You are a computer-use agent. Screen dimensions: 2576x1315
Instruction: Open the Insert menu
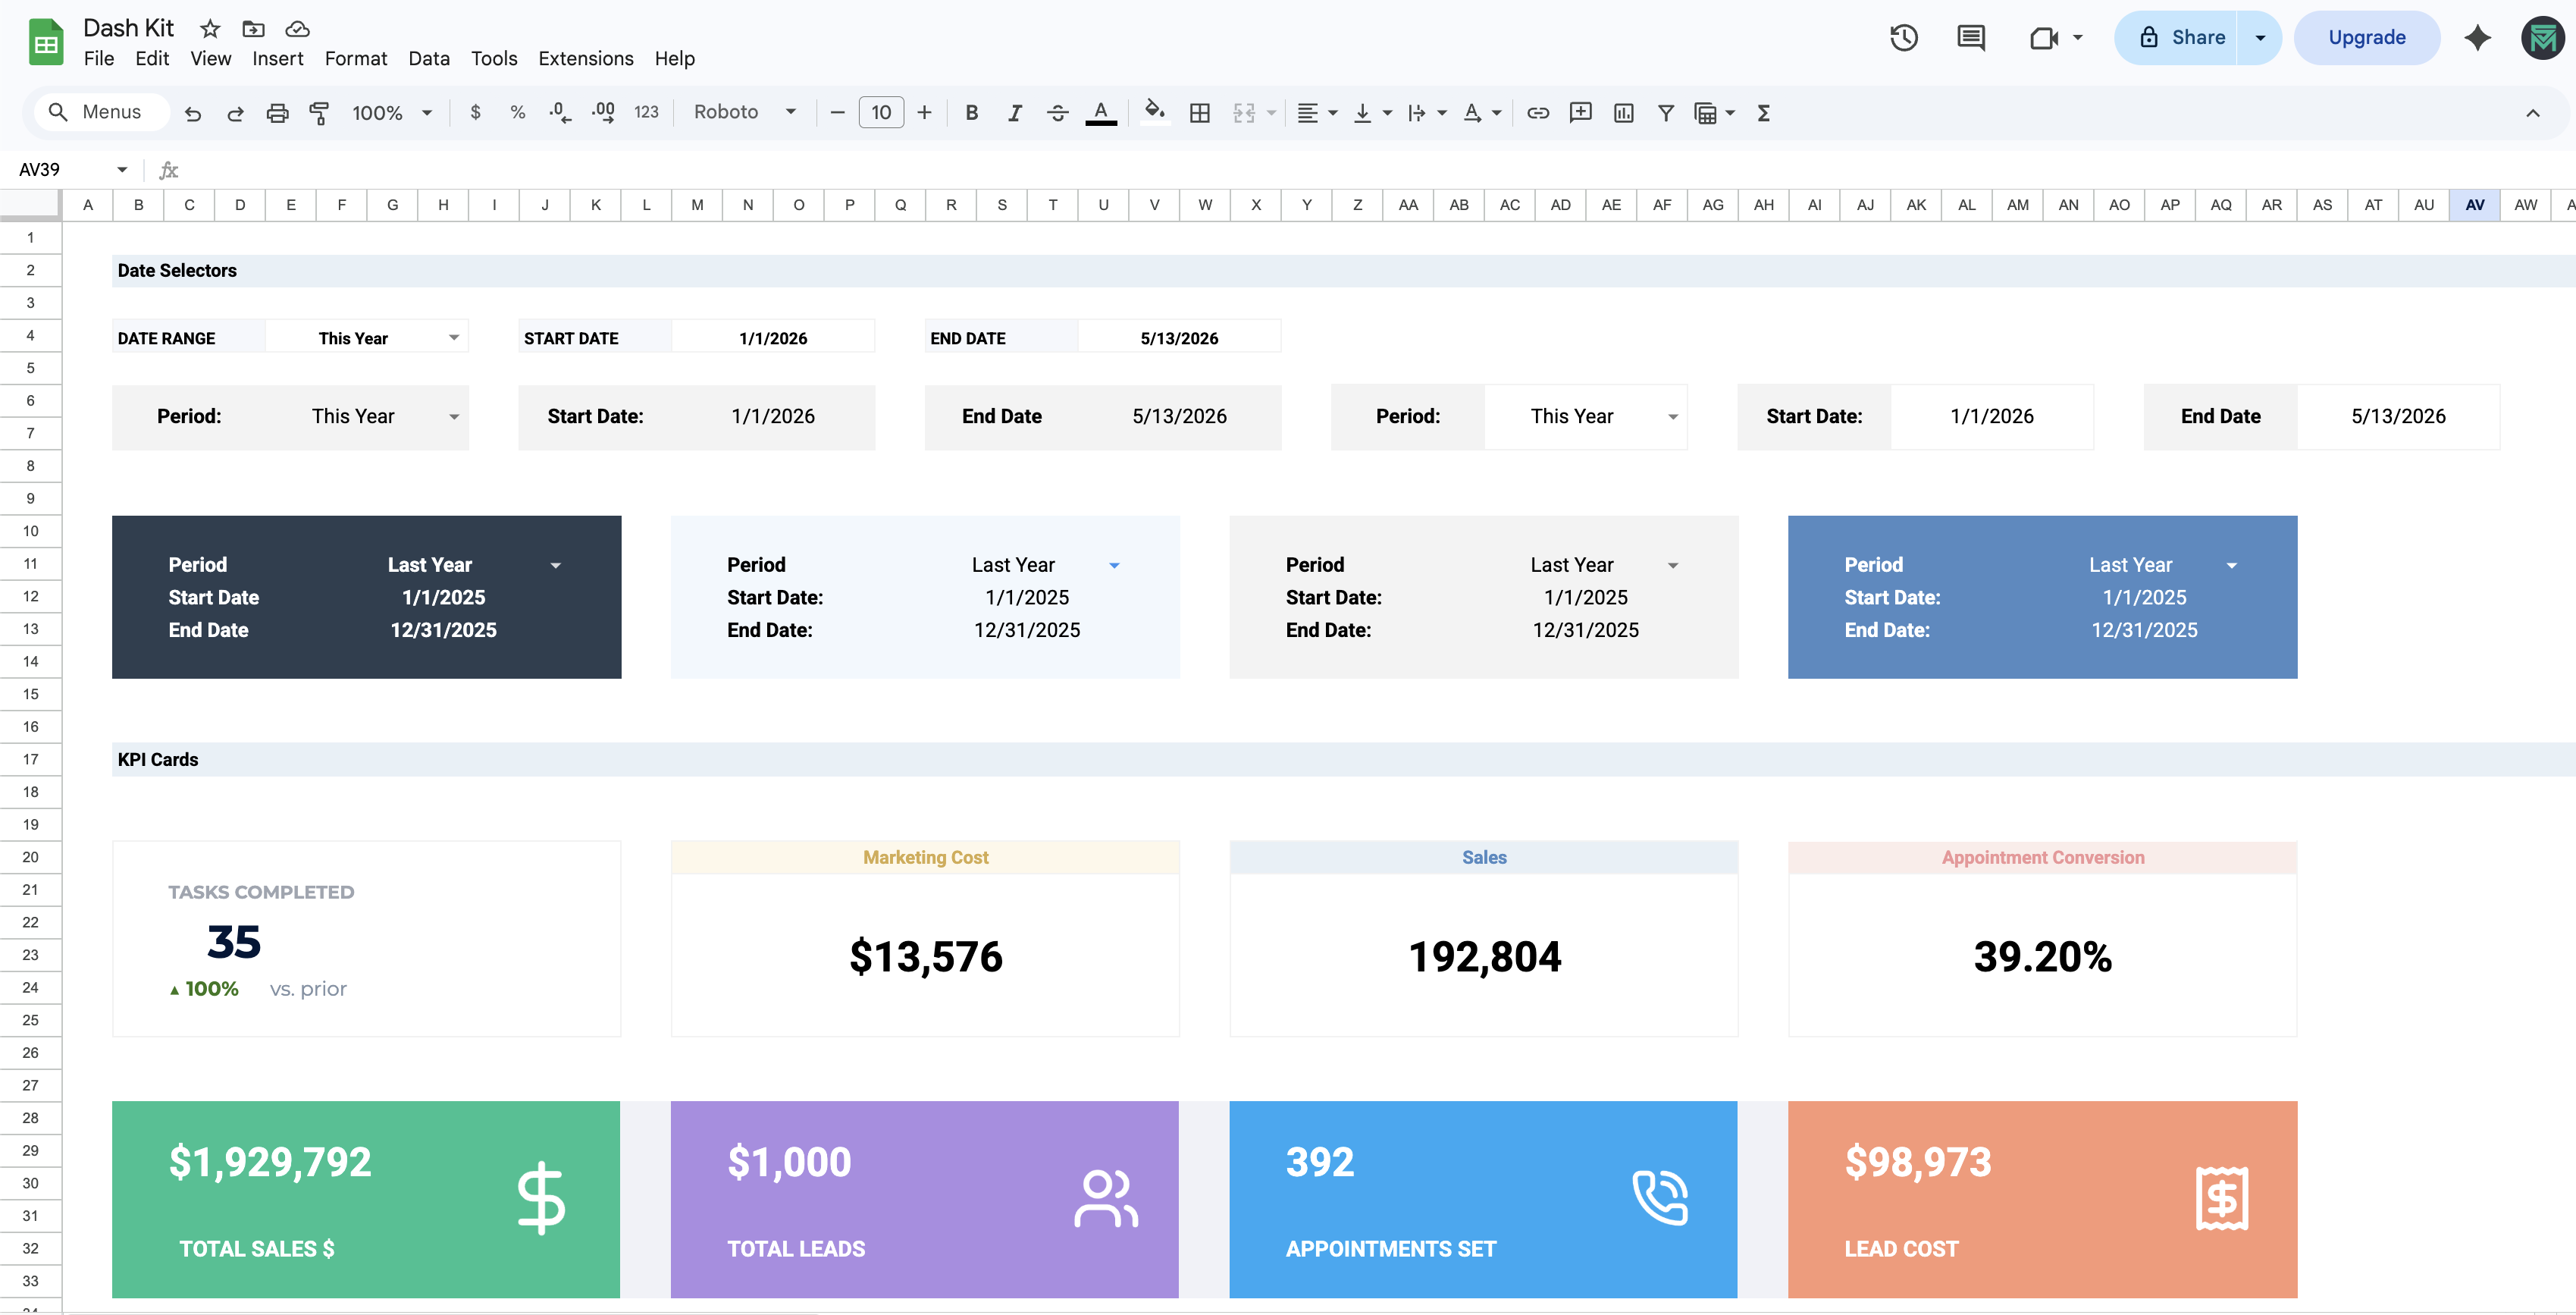(x=277, y=59)
